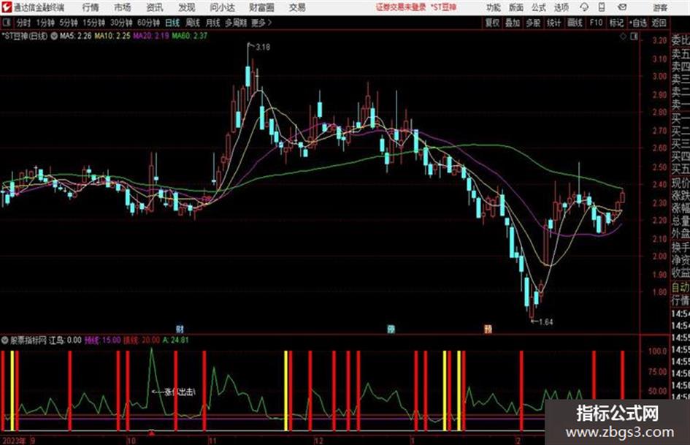Switch to the 周线 weekly tab
Viewport: 690px width, 445px height.
193,23
